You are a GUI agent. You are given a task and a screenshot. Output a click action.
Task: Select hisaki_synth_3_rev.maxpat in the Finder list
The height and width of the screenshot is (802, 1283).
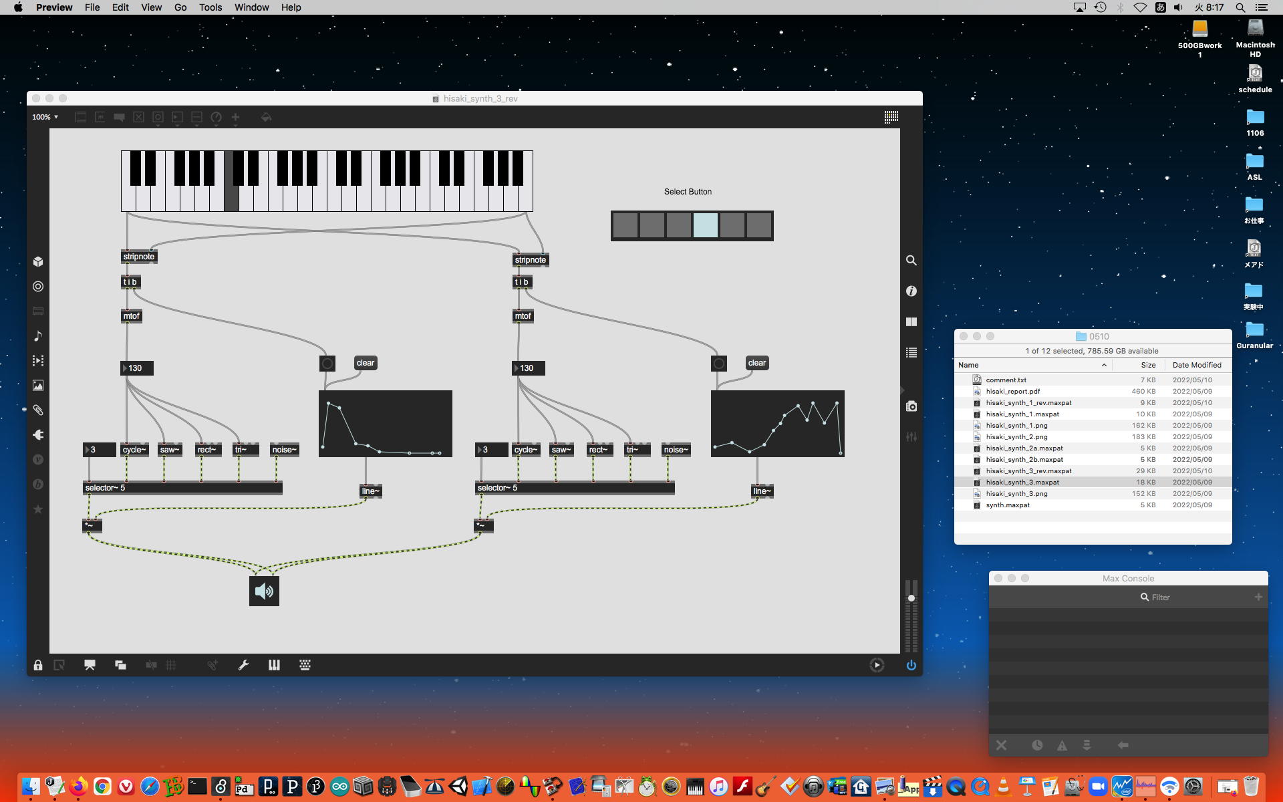(1028, 471)
